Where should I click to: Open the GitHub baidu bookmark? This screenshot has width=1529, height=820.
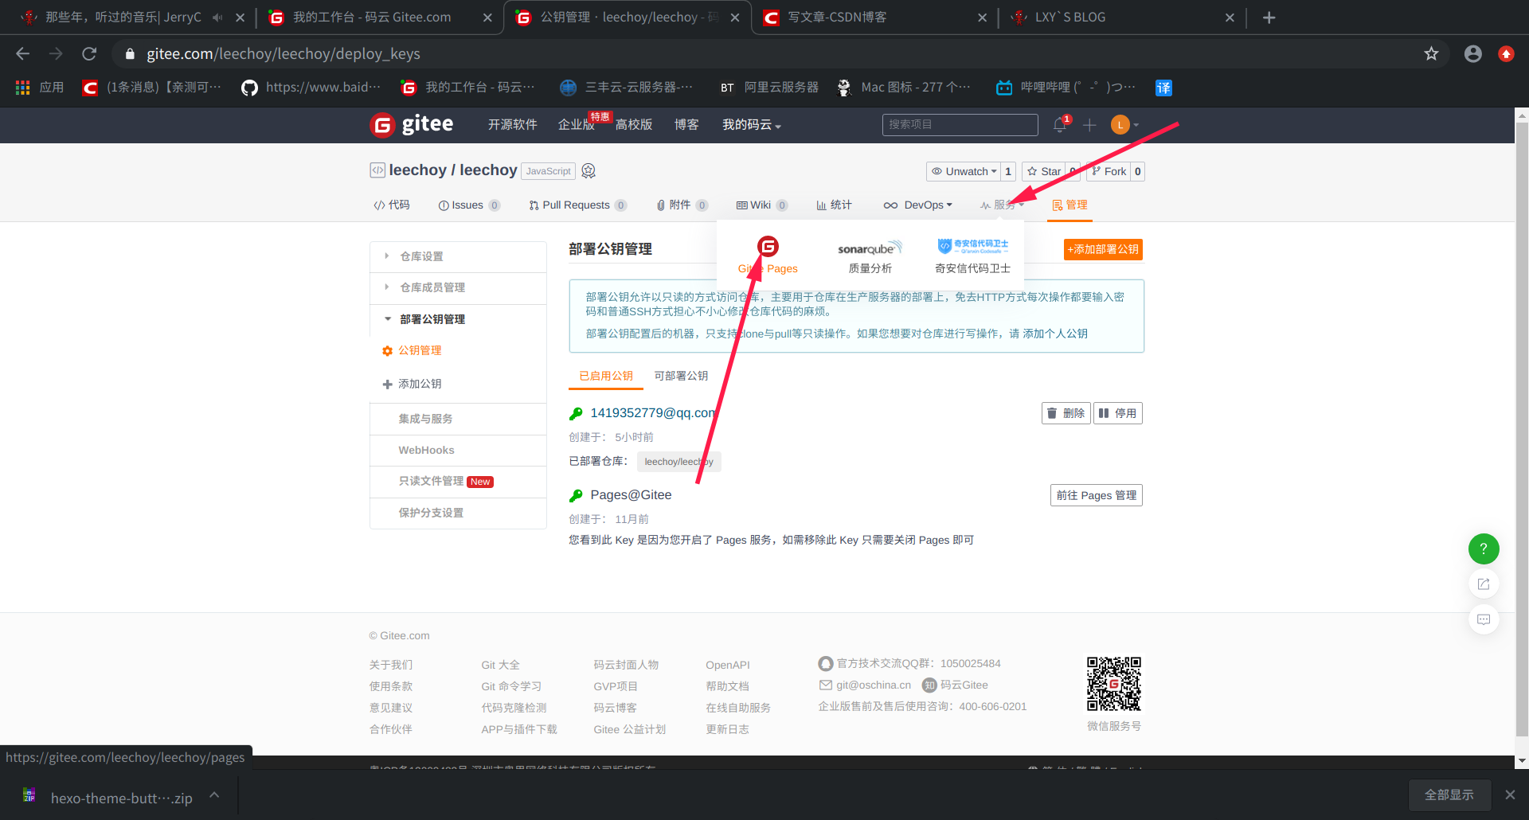tap(311, 88)
